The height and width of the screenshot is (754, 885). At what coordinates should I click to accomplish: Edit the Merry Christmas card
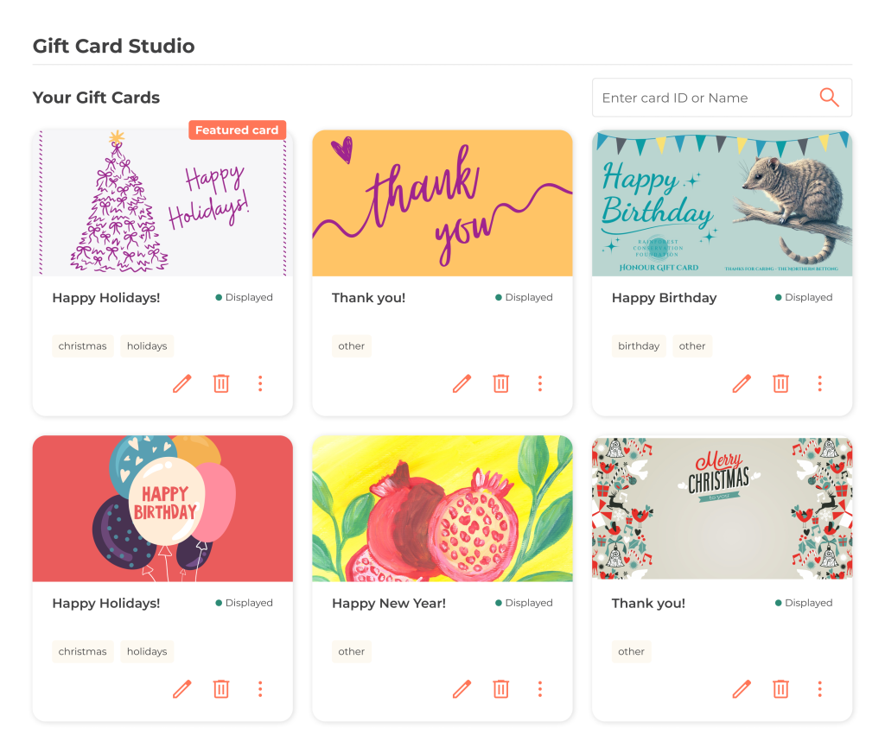point(742,688)
